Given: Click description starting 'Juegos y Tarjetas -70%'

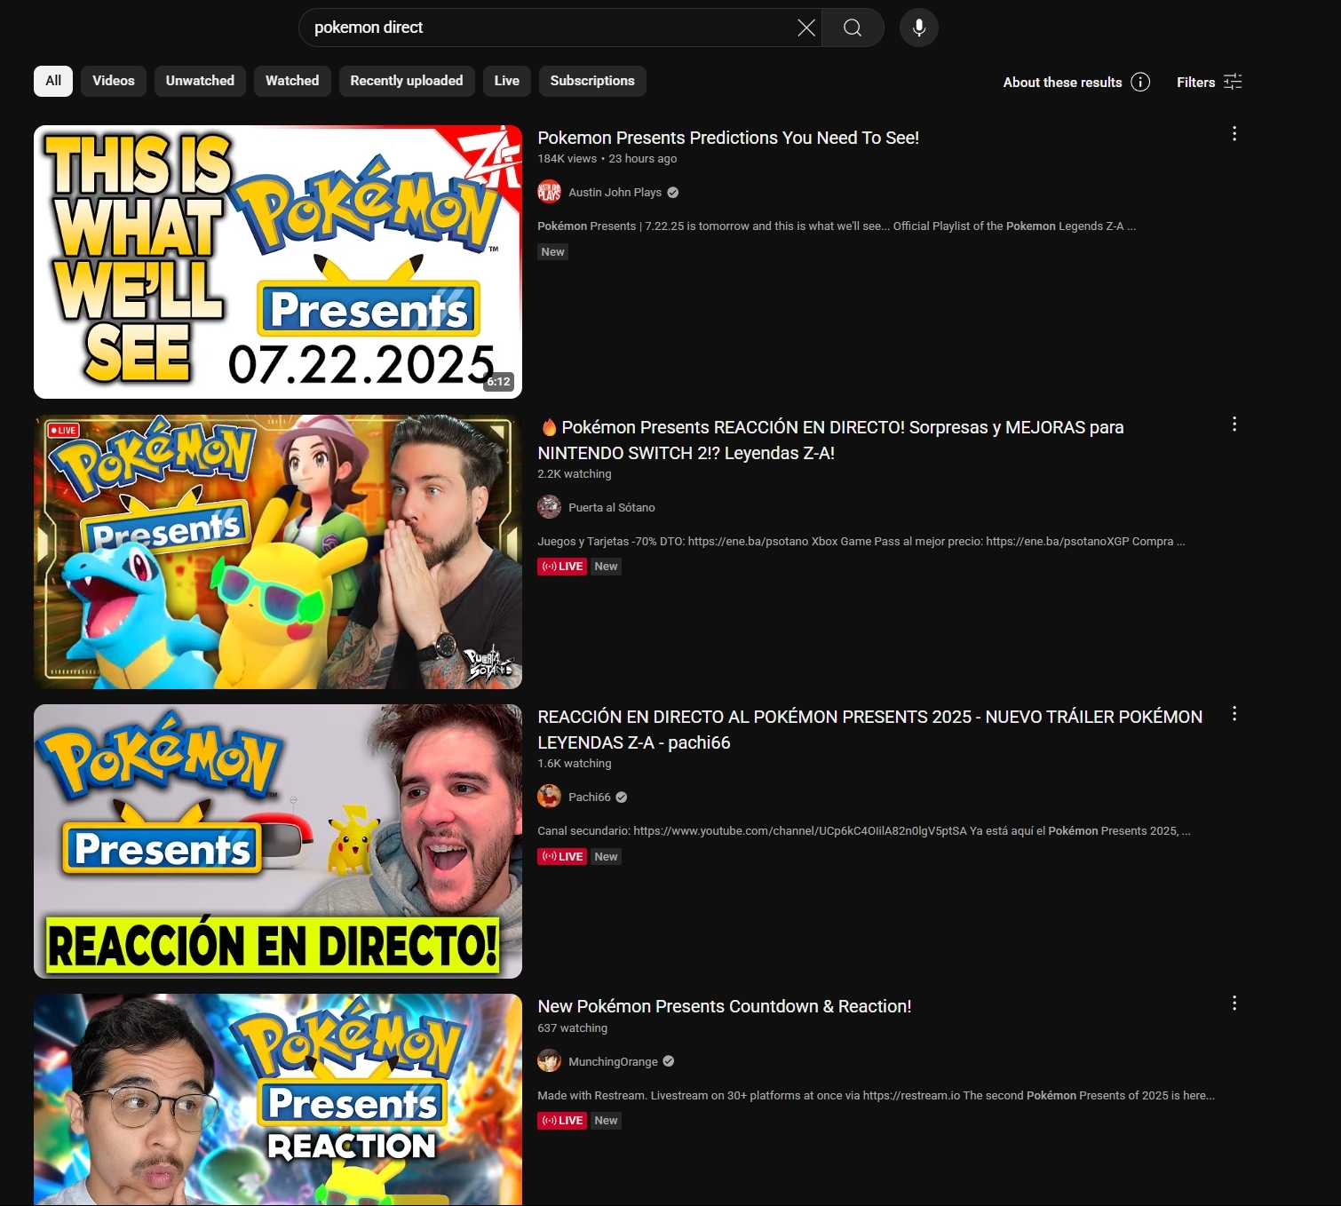Looking at the screenshot, I should pyautogui.click(x=861, y=542).
